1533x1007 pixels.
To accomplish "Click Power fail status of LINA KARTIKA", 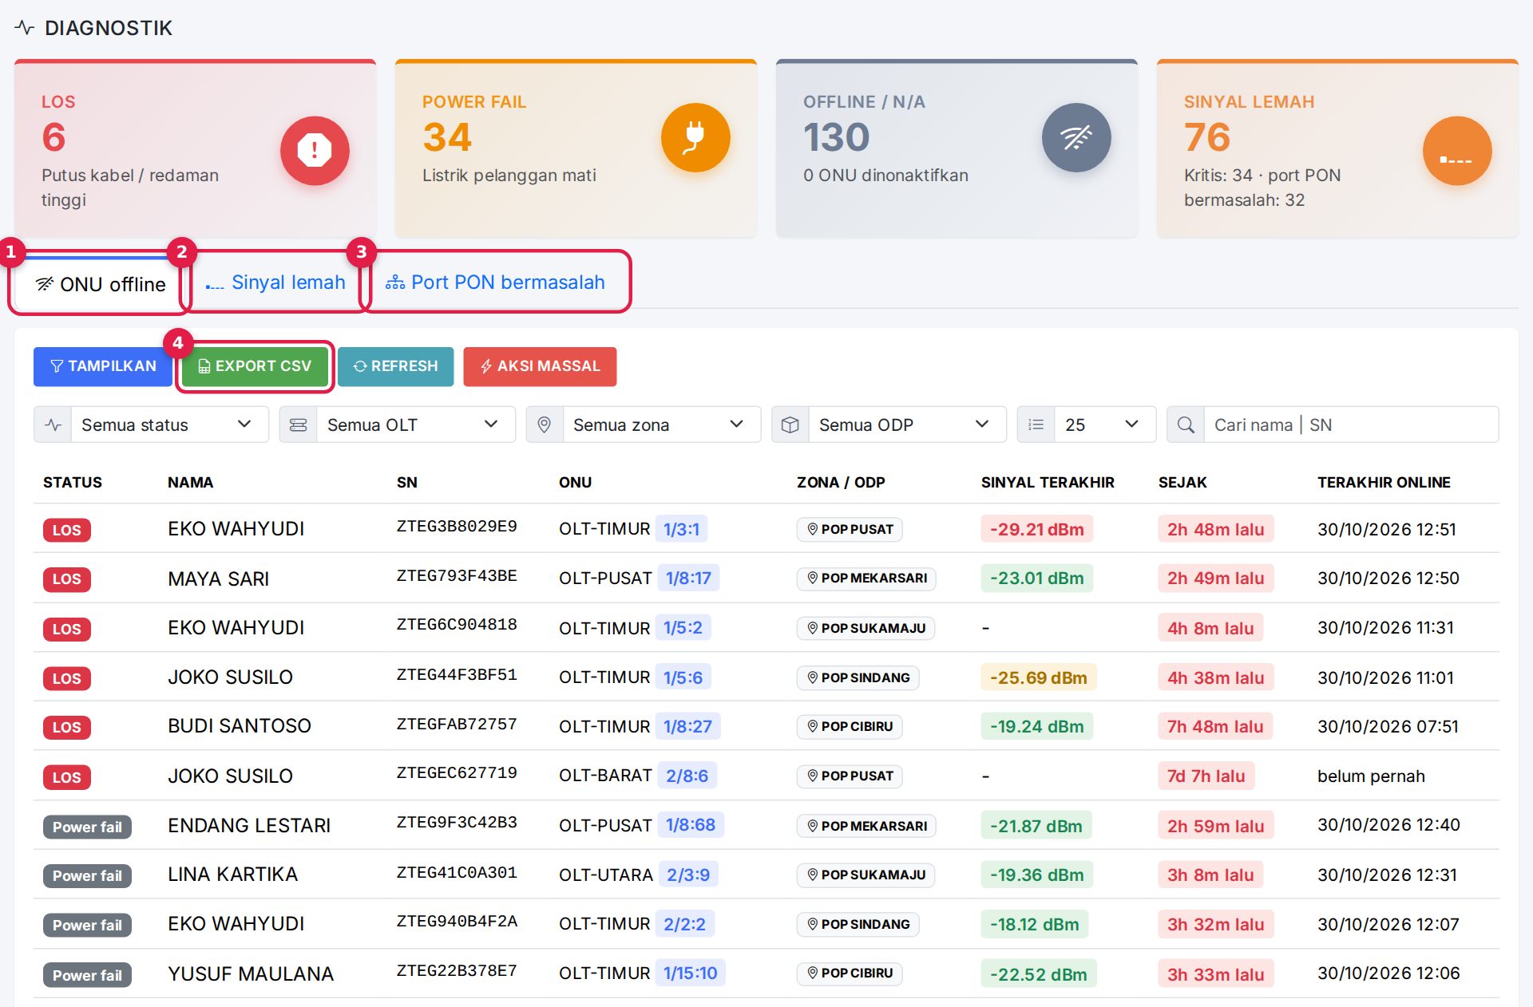I will pos(87,876).
